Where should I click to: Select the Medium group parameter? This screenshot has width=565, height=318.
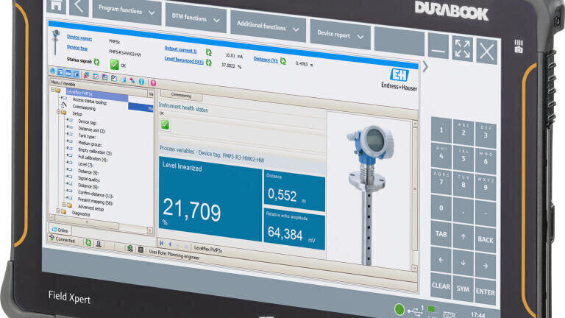pos(90,144)
